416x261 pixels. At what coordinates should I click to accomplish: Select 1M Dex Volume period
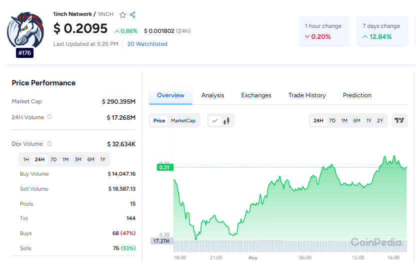pyautogui.click(x=65, y=160)
